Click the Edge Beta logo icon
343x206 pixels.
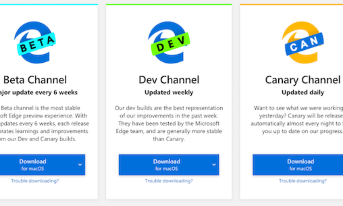point(34,42)
